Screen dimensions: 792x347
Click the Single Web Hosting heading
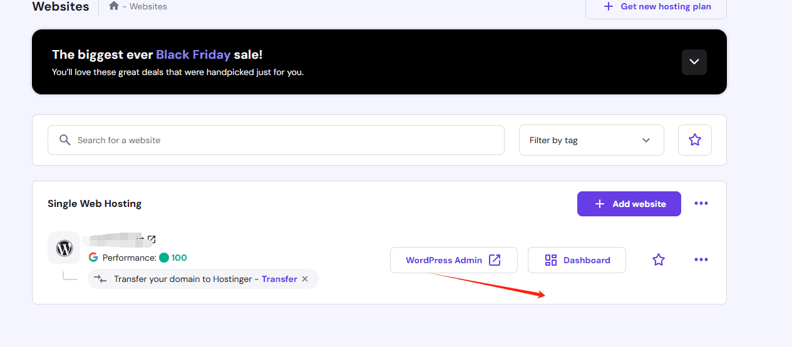(95, 204)
